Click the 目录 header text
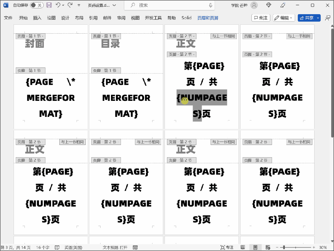 point(110,44)
